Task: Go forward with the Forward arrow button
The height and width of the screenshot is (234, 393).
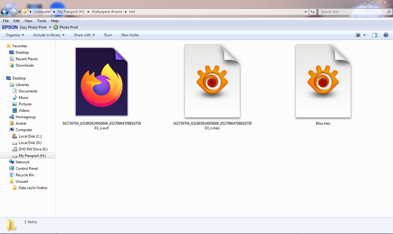Action: (x=13, y=12)
